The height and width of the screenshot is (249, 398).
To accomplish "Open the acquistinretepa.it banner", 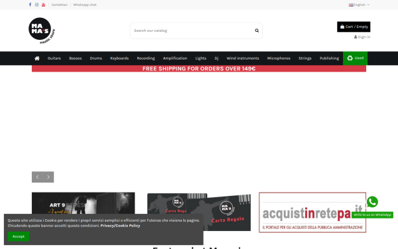I will 312,212.
